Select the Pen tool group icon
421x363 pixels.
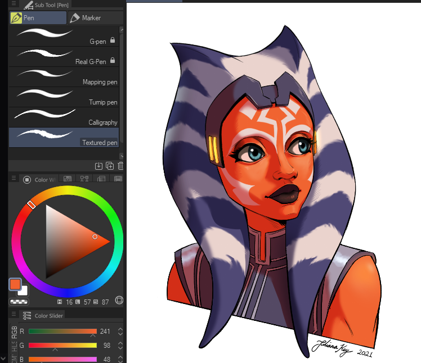(16, 18)
